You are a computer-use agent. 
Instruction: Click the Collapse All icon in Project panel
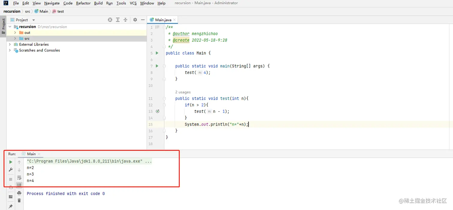click(126, 20)
